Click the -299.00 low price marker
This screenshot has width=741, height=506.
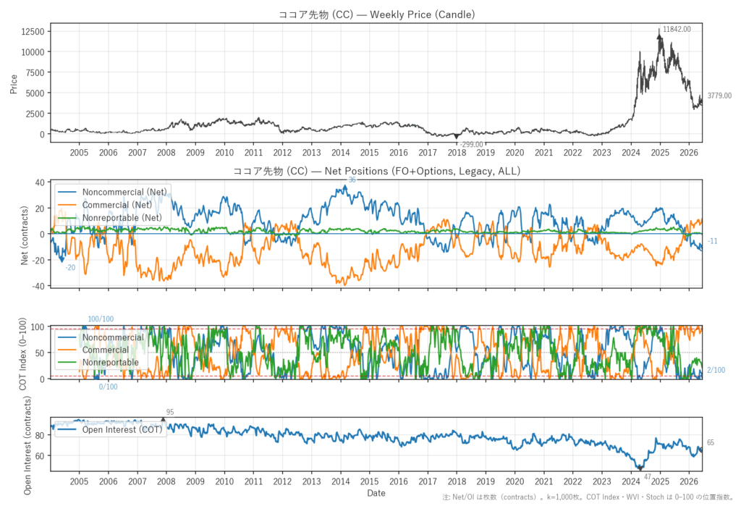coord(471,144)
